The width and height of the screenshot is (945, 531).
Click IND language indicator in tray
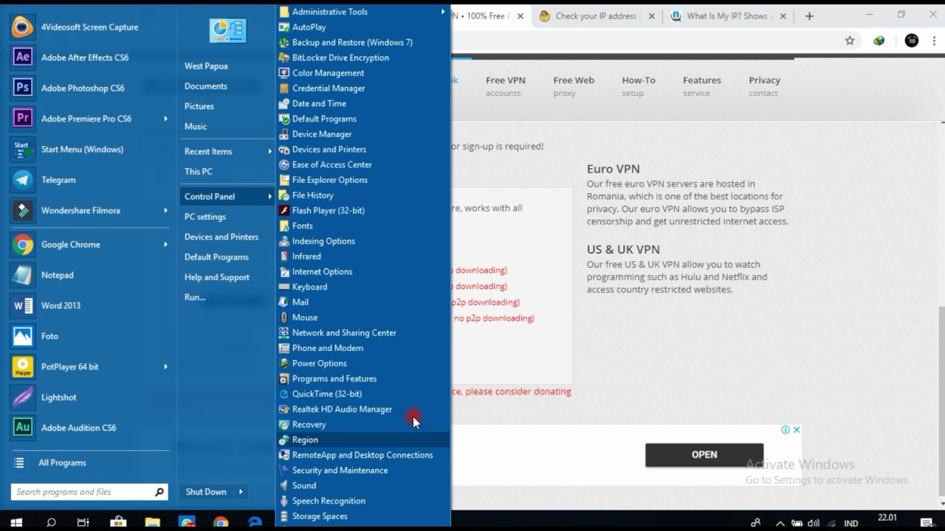point(850,523)
